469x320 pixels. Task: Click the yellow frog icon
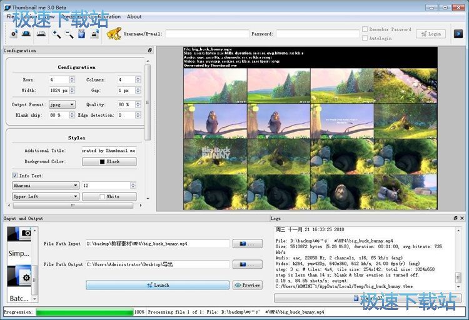coord(114,34)
